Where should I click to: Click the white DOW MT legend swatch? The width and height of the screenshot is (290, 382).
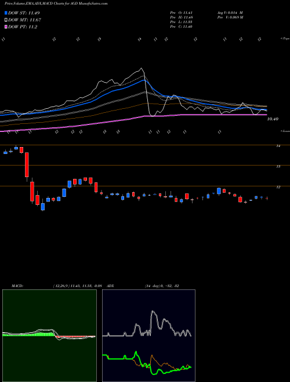tap(6, 20)
